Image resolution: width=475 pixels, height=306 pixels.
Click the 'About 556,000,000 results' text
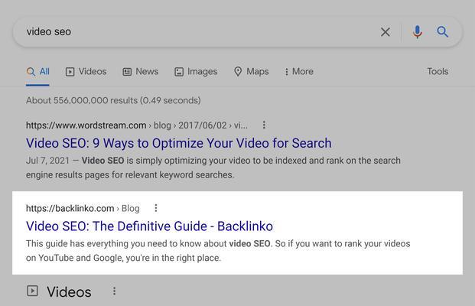point(113,100)
